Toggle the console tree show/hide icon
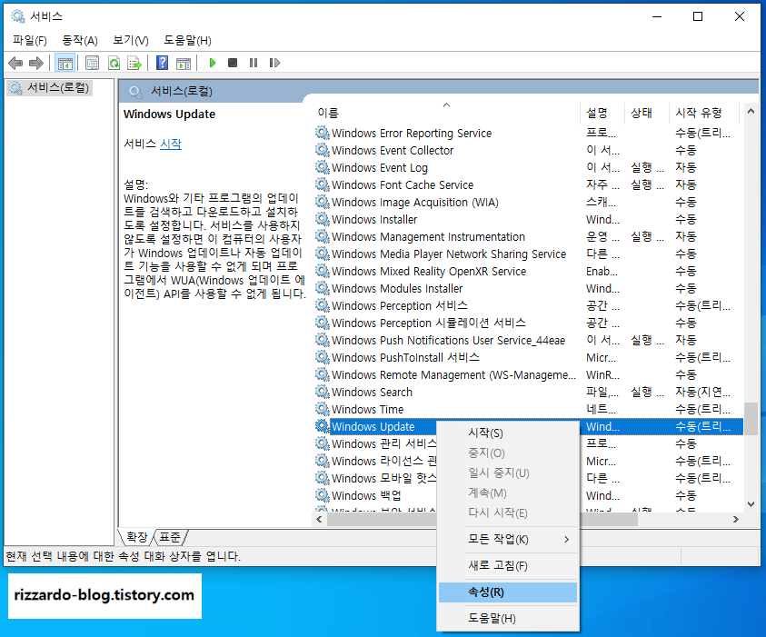 (x=65, y=63)
